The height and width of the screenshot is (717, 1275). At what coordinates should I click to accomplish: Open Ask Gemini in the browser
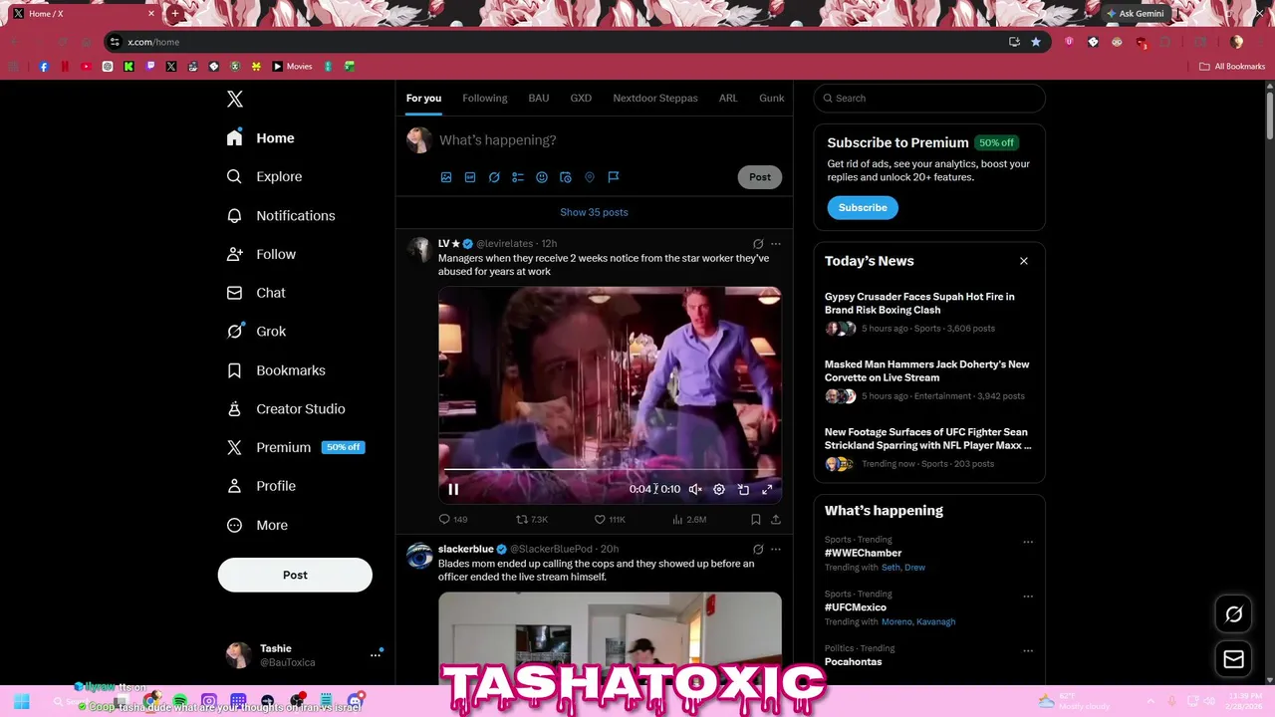click(1135, 14)
